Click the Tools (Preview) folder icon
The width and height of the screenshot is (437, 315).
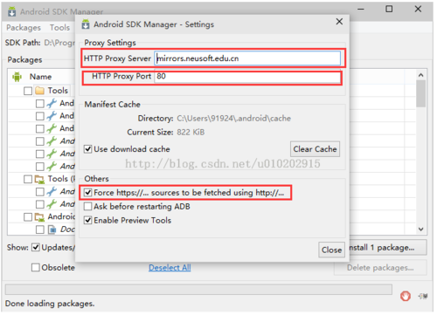pos(39,179)
